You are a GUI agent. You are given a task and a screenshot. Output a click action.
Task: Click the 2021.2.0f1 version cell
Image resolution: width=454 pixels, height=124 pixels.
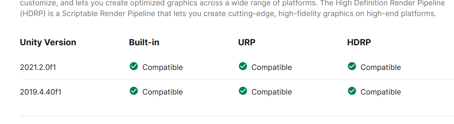[x=38, y=67]
